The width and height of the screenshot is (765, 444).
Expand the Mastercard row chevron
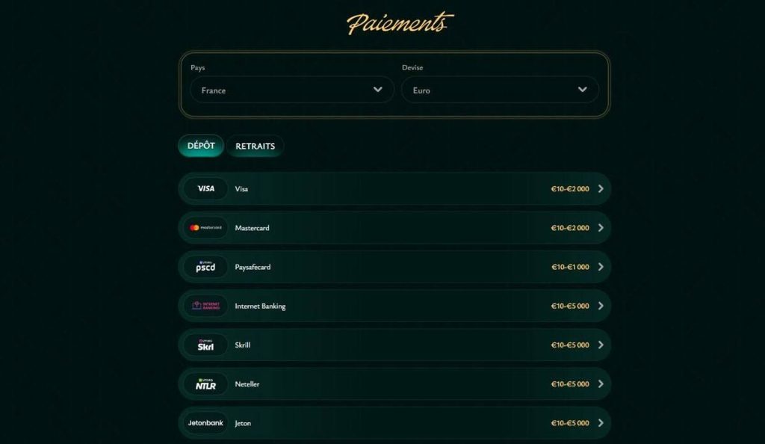[x=601, y=228]
